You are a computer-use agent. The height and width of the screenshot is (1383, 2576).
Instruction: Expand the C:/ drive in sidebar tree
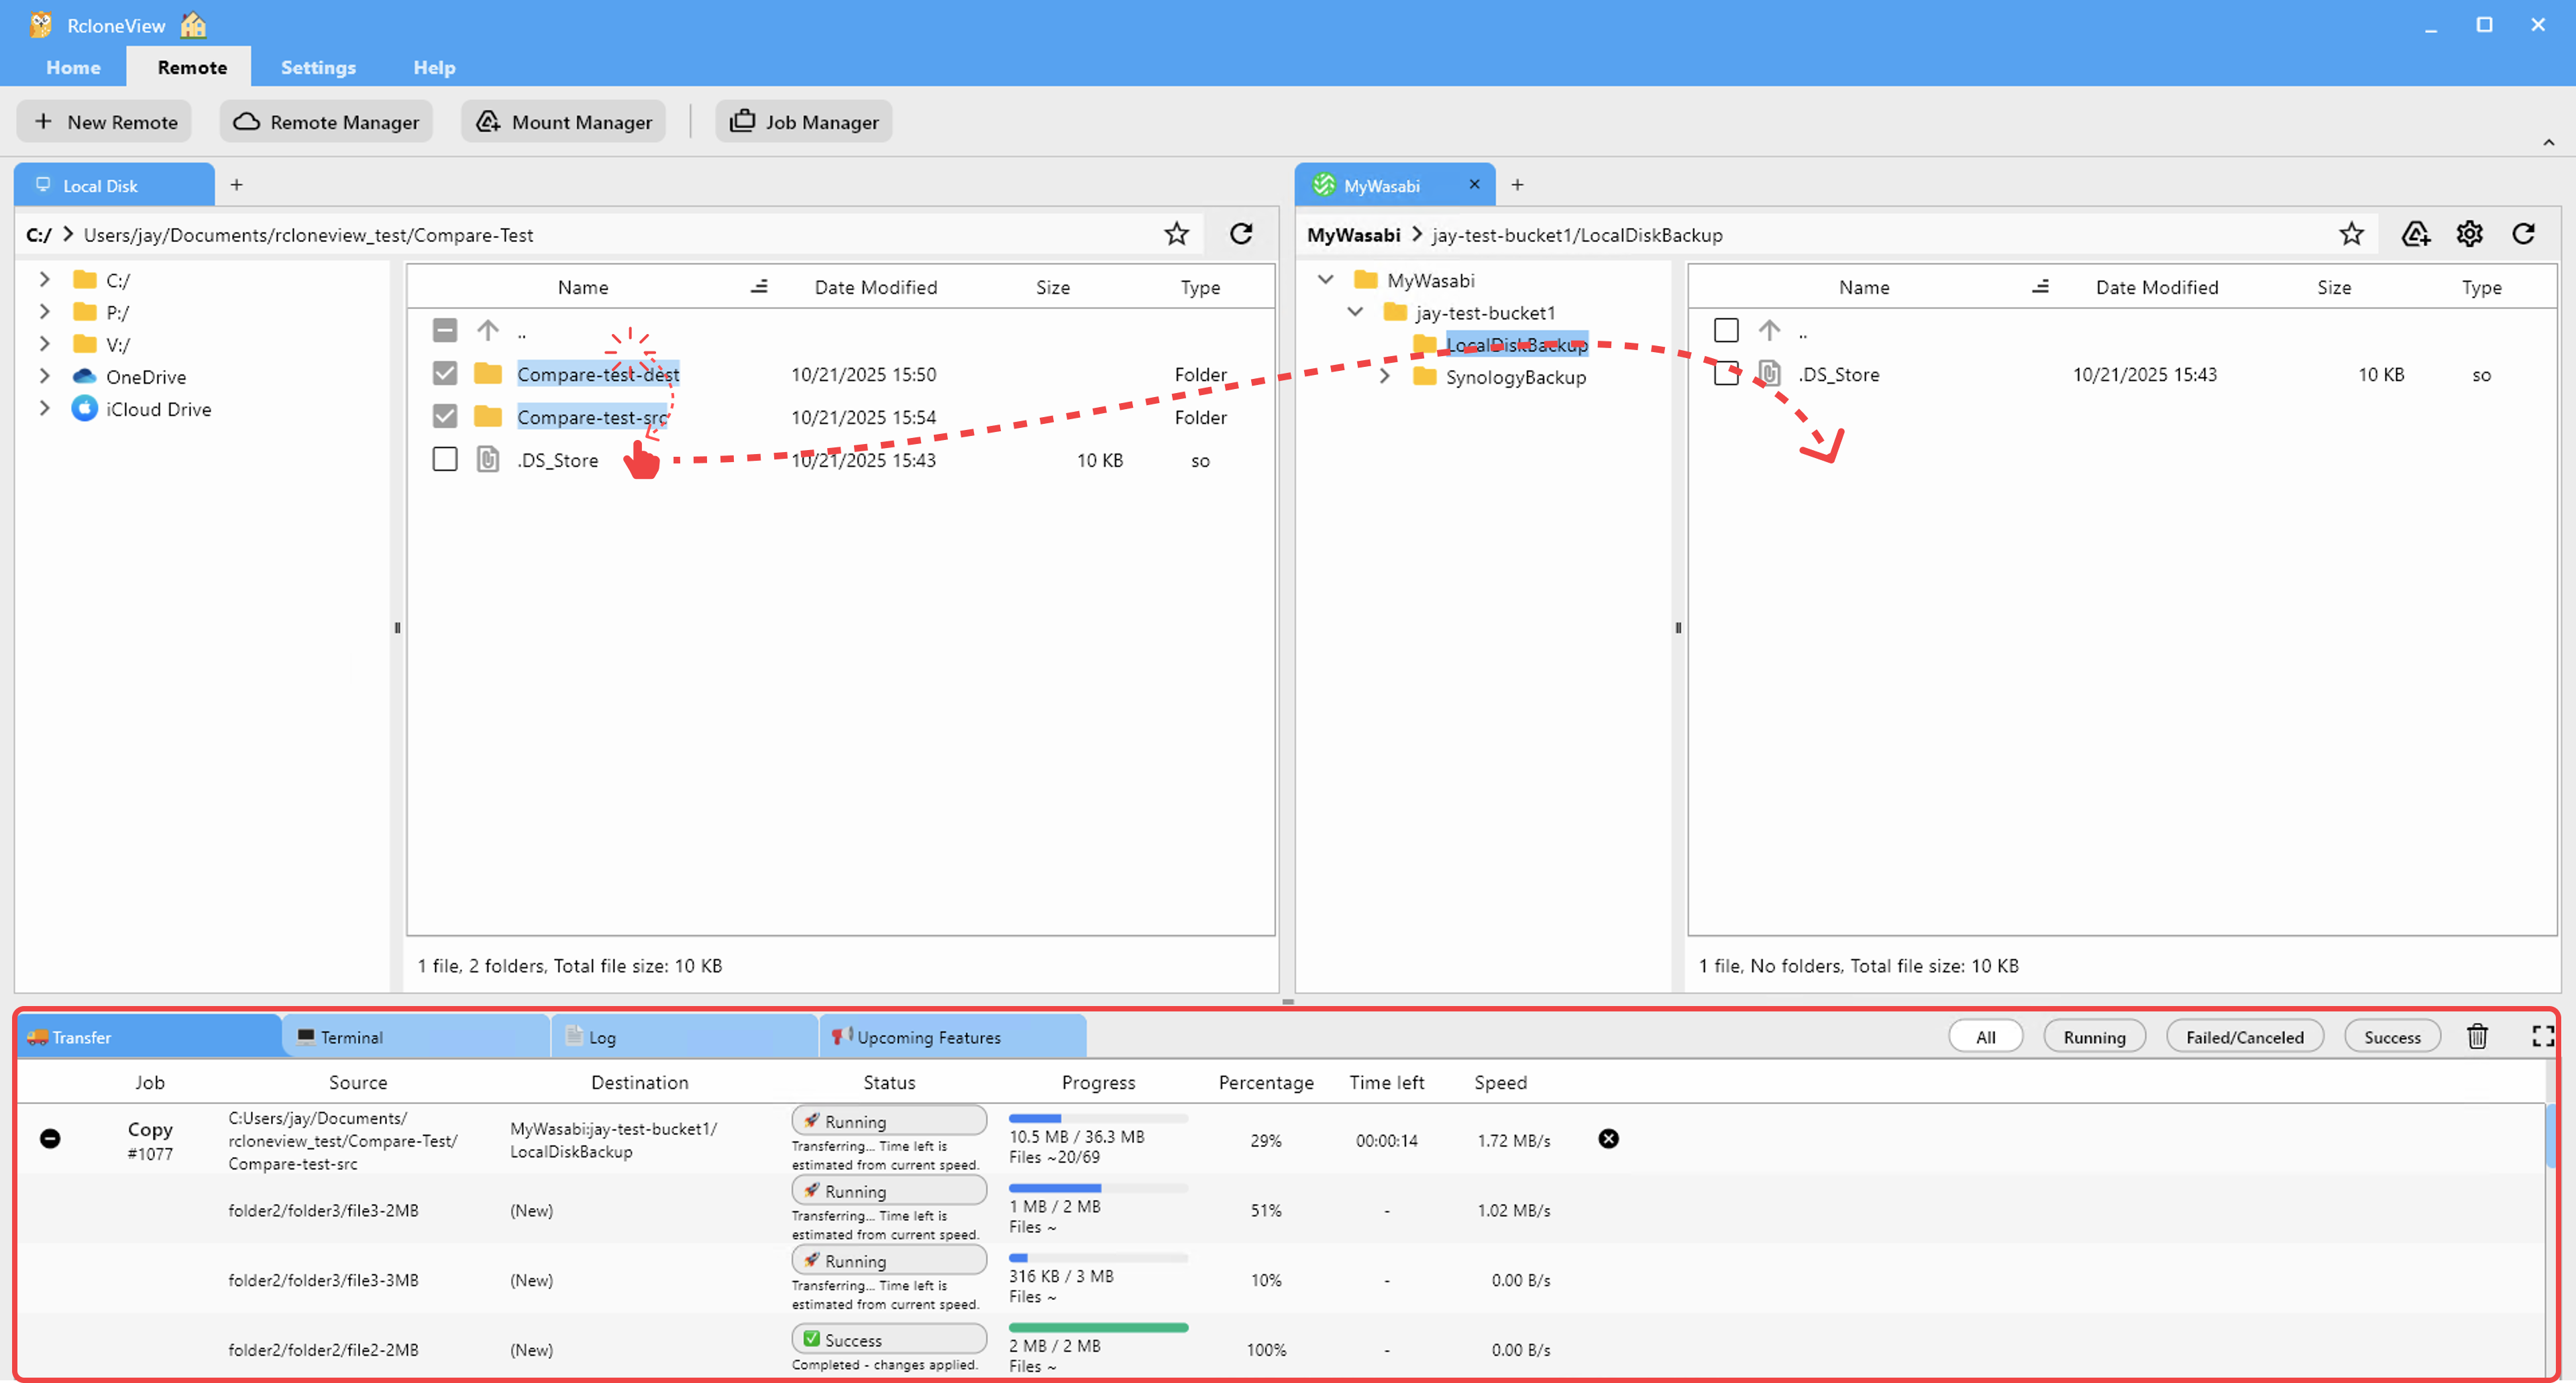tap(44, 280)
